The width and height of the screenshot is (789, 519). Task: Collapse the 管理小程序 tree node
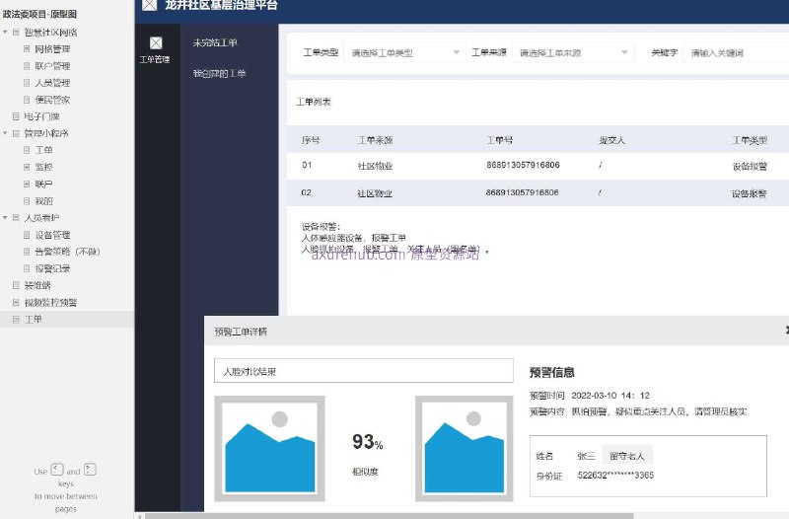pyautogui.click(x=5, y=133)
